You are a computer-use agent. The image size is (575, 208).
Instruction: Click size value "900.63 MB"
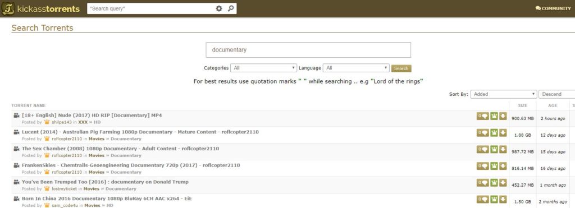(523, 119)
